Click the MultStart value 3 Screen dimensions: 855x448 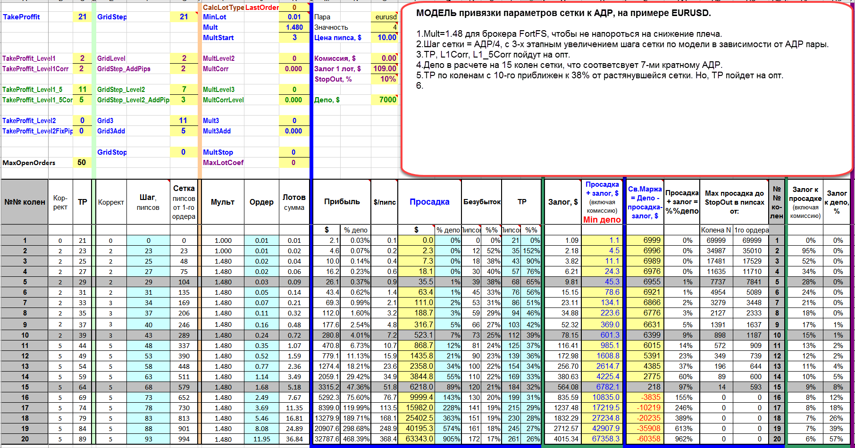(x=294, y=38)
